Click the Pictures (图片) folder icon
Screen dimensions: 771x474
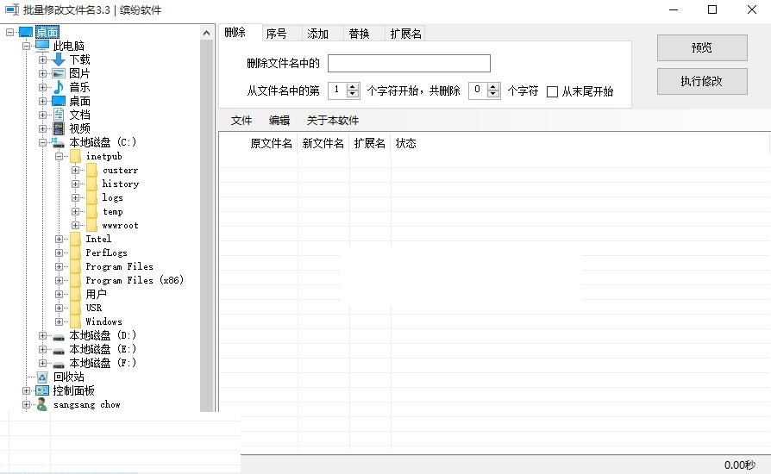tap(59, 73)
